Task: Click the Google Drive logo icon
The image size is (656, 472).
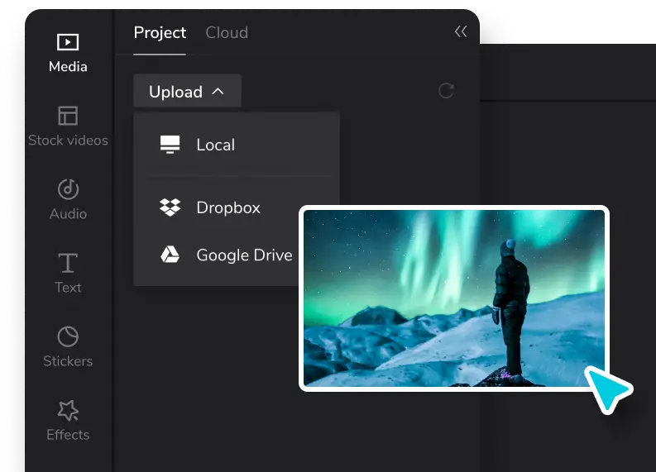Action: point(170,255)
